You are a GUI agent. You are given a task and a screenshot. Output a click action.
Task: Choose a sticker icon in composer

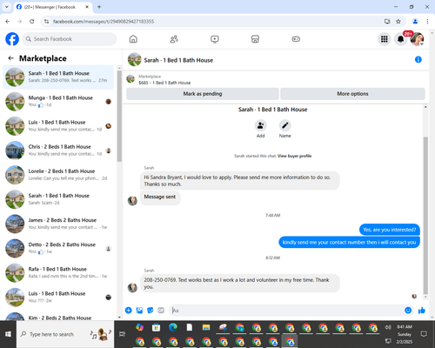pyautogui.click(x=151, y=311)
